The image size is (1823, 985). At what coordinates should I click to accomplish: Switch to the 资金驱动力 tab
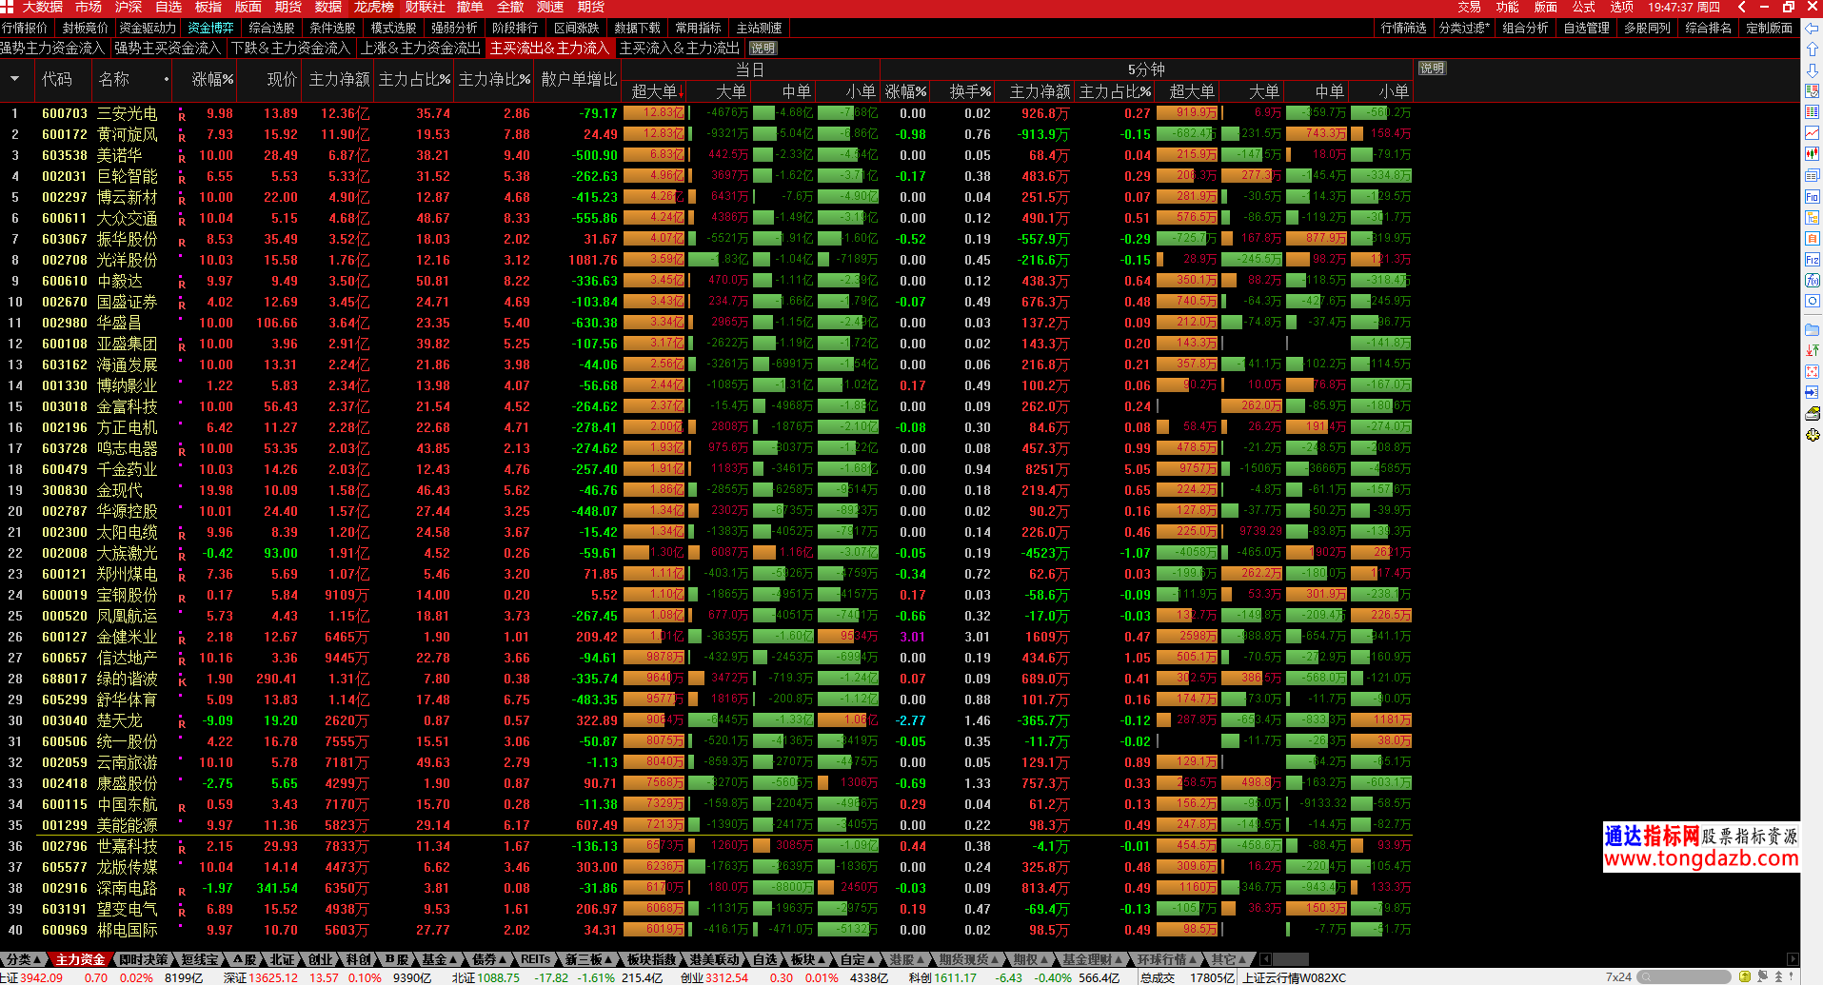[148, 28]
